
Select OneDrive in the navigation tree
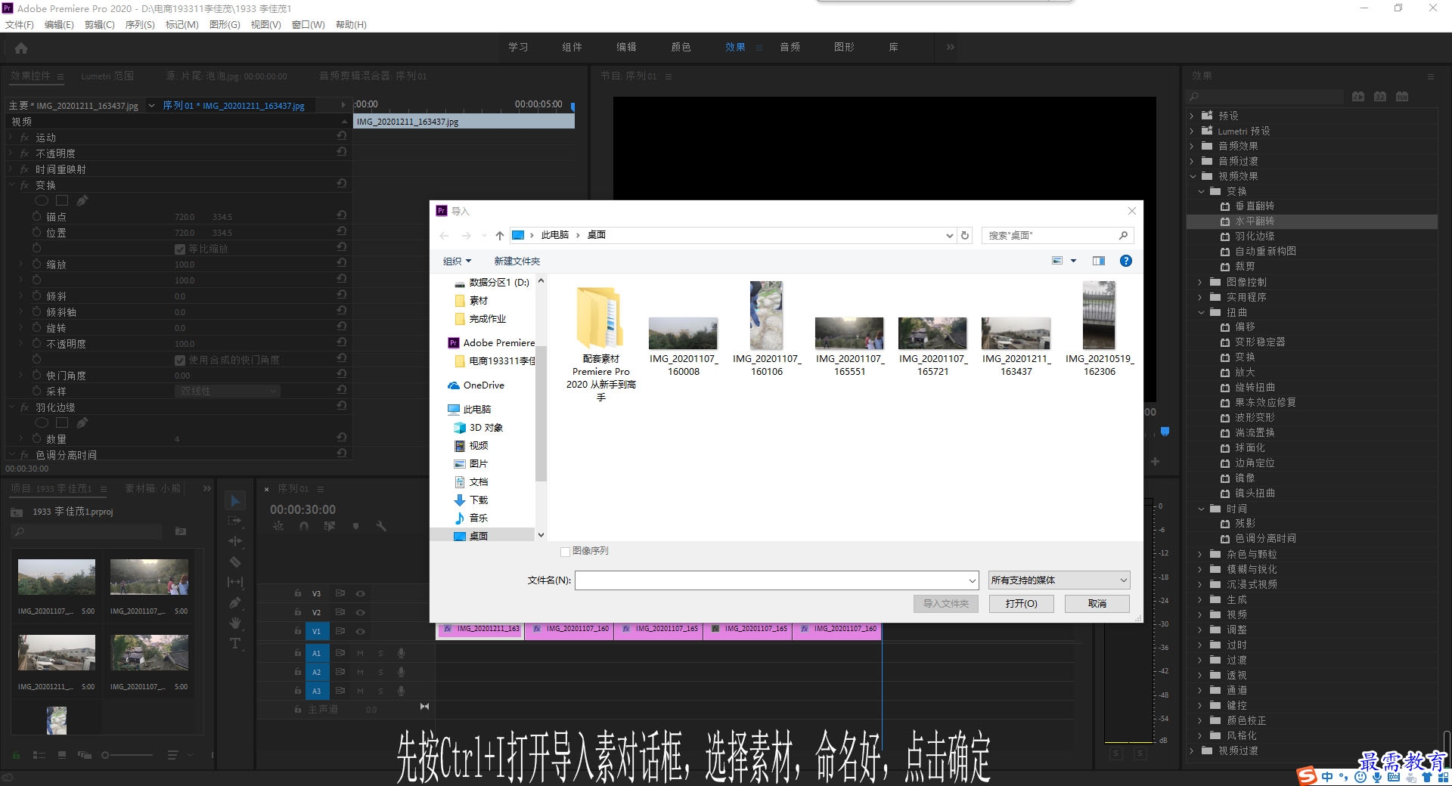pyautogui.click(x=483, y=385)
